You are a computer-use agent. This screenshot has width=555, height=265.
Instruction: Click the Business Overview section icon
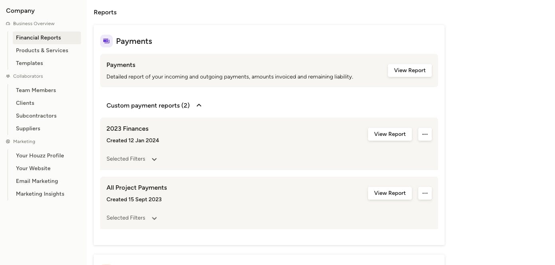point(8,24)
